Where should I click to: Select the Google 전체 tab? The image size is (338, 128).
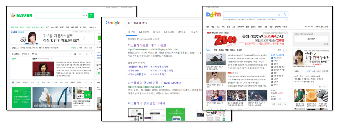132,32
